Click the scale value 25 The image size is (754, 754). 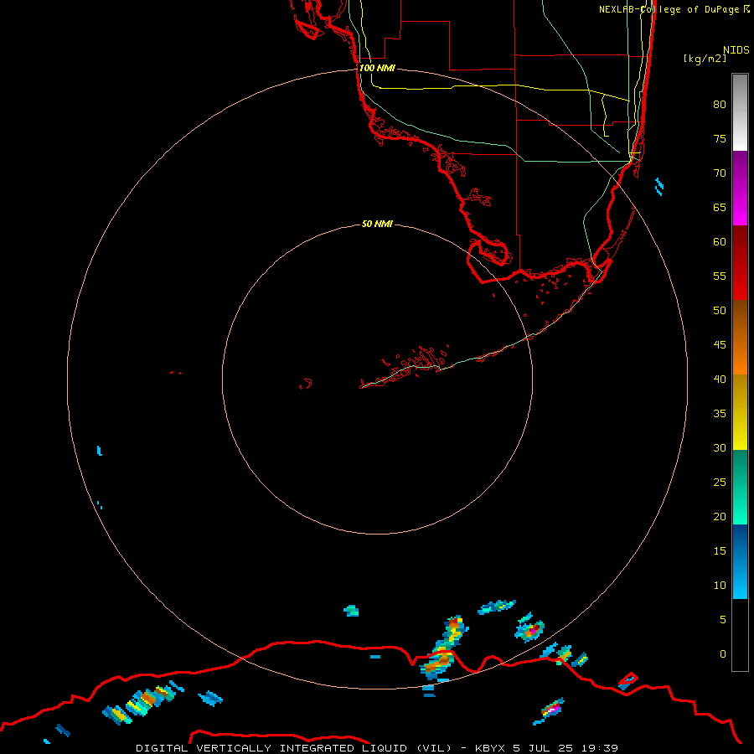720,482
